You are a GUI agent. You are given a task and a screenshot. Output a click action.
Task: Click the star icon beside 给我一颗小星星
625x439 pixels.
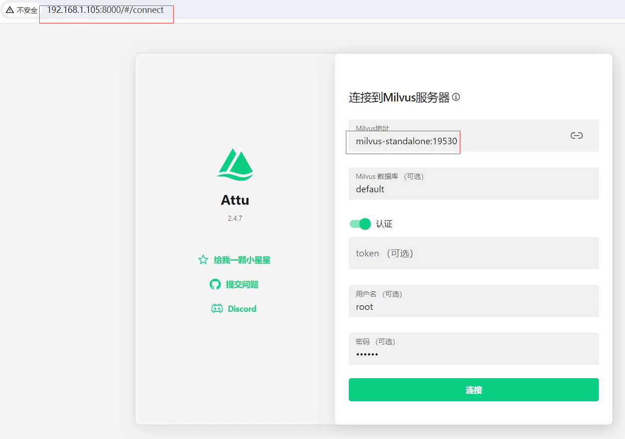203,260
